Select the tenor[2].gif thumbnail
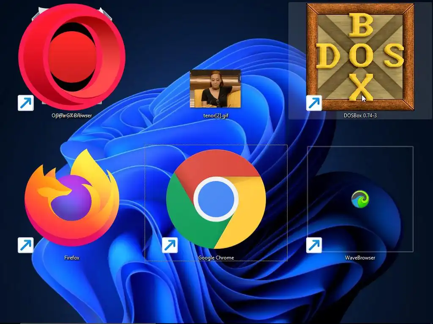This screenshot has height=324, width=433. (215, 89)
